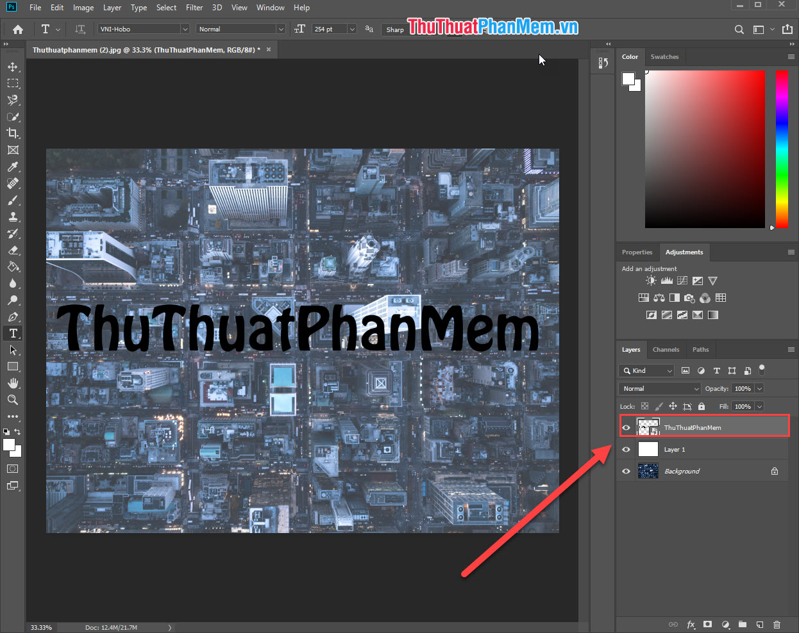Pick a hue on the vertical color ramp
The width and height of the screenshot is (799, 633).
782,147
